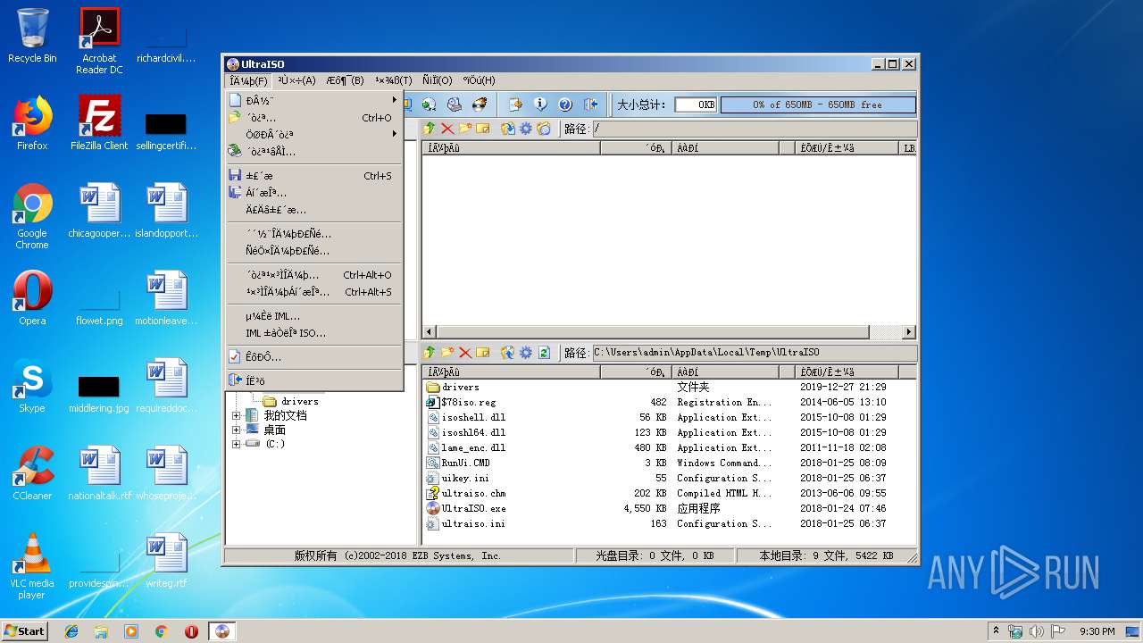Click the local path field C:\Users\admin...
Screen dimensions: 1143x643
coord(755,353)
